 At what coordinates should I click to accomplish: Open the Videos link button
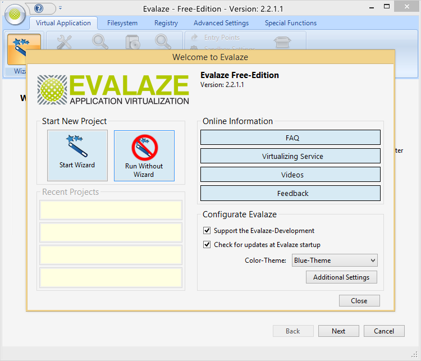tap(290, 175)
